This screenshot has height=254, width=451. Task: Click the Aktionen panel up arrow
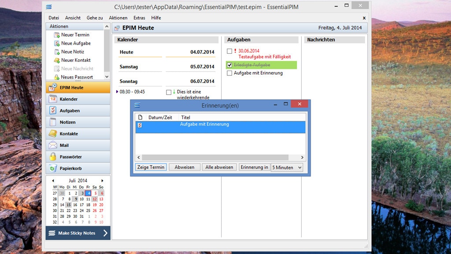tap(107, 26)
